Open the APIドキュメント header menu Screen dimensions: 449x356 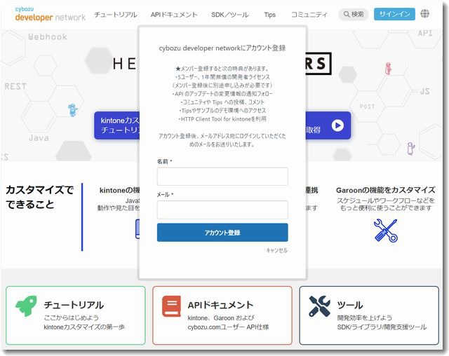(x=174, y=15)
